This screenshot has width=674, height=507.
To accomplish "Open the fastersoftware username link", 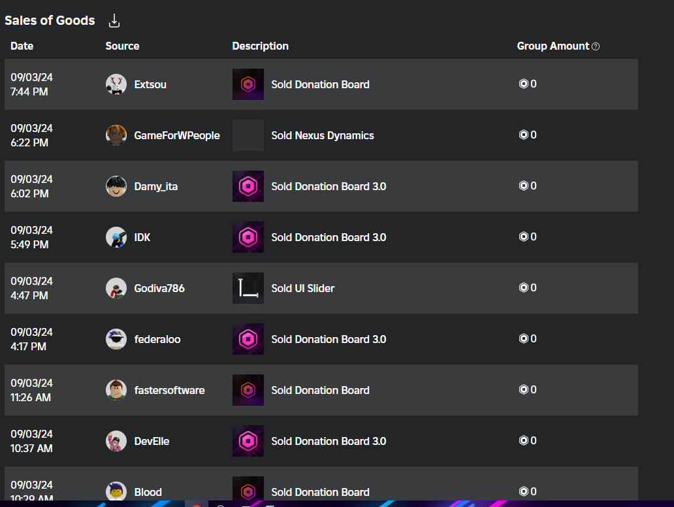I will pyautogui.click(x=169, y=390).
